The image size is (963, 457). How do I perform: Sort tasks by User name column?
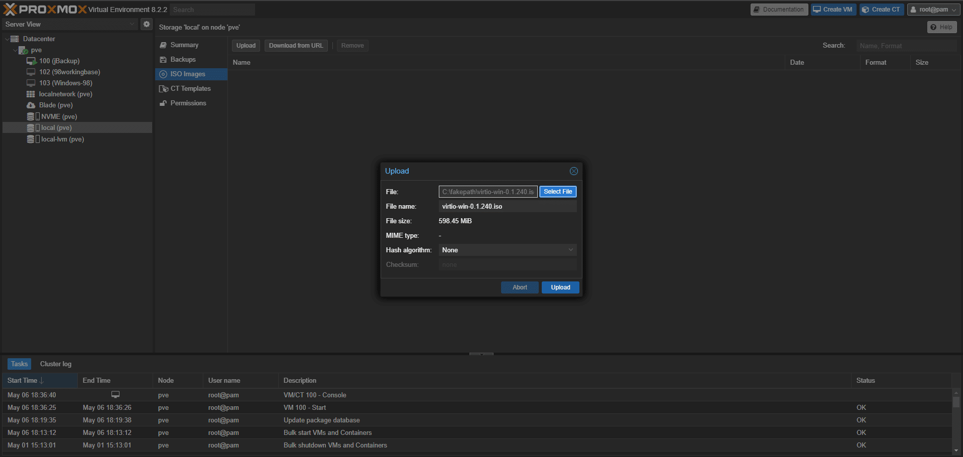[x=240, y=380]
